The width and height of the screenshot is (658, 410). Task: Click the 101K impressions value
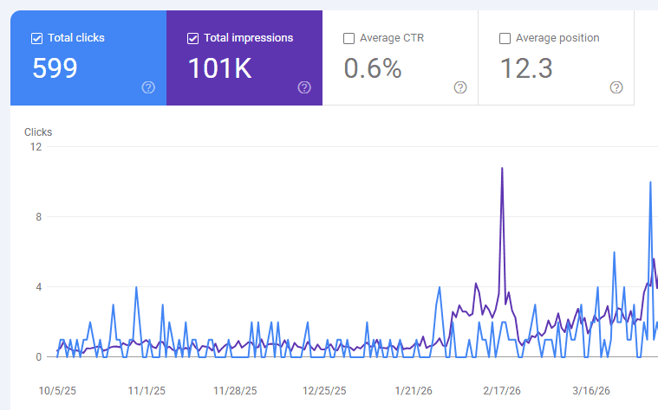coord(220,68)
